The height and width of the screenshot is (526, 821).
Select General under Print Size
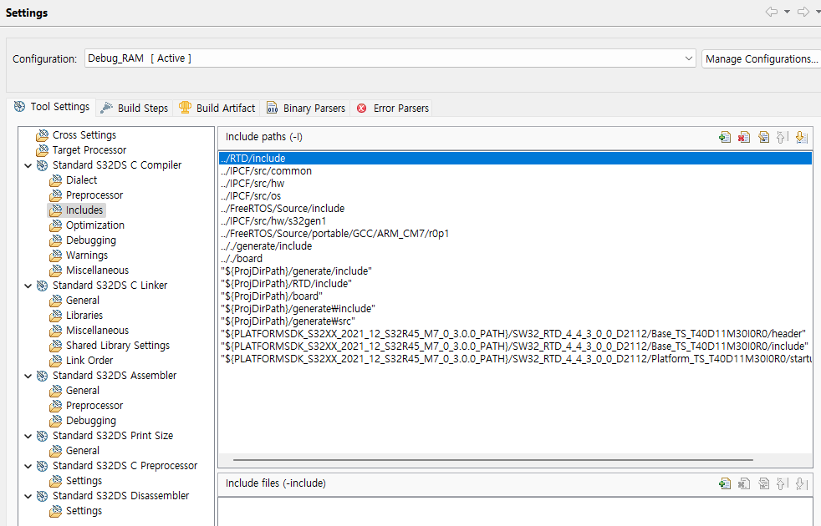82,451
